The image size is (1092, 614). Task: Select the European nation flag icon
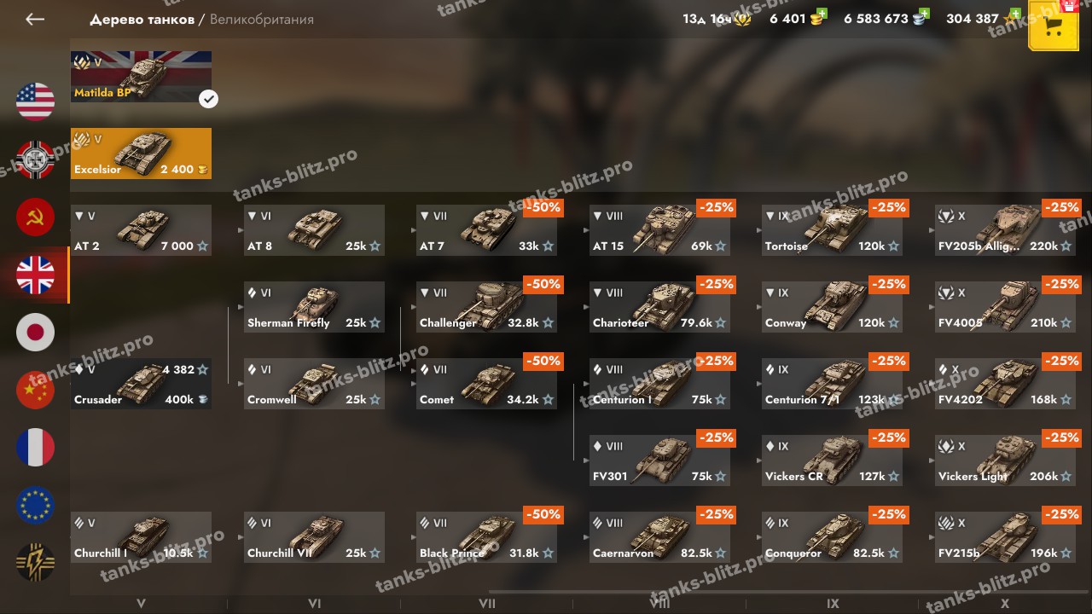point(35,505)
